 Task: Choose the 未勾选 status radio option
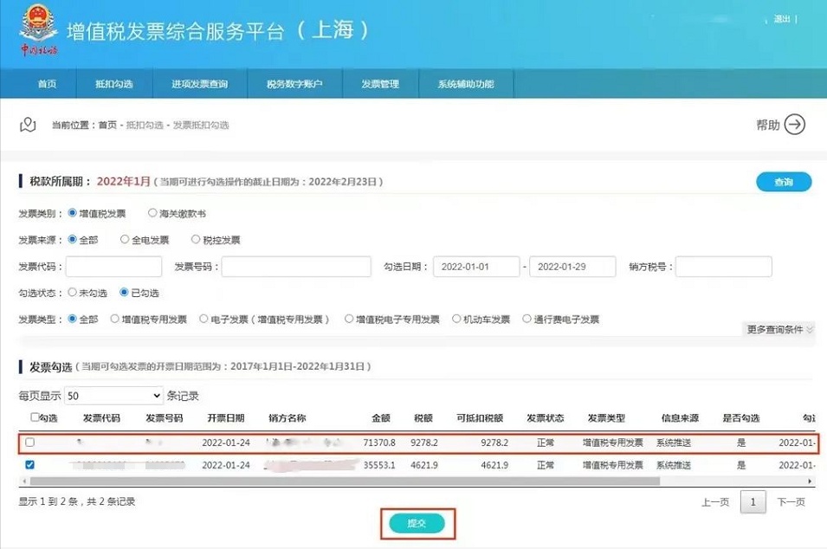coord(72,293)
